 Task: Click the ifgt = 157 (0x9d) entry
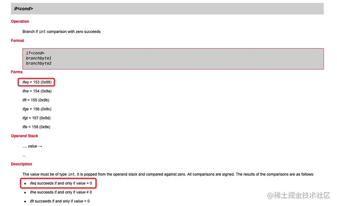click(x=36, y=118)
